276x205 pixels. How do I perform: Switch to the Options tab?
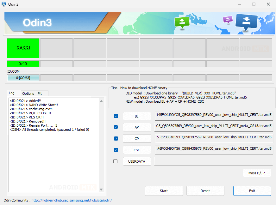point(28,93)
